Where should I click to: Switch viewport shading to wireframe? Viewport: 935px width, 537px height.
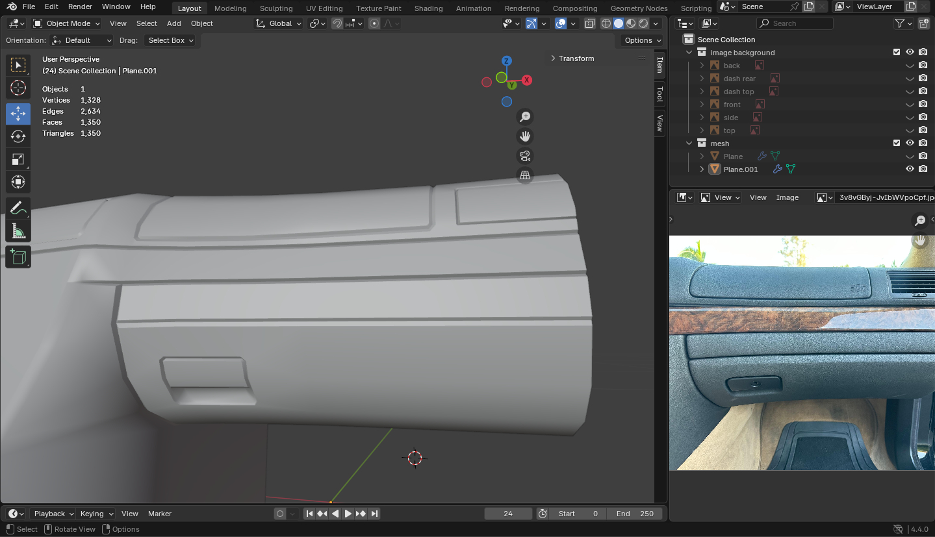pos(606,23)
